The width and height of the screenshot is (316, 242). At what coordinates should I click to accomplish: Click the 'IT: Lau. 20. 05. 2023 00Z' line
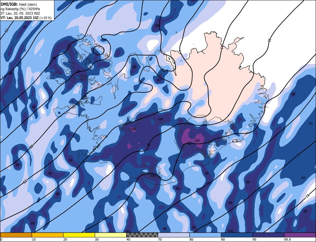tap(20, 13)
